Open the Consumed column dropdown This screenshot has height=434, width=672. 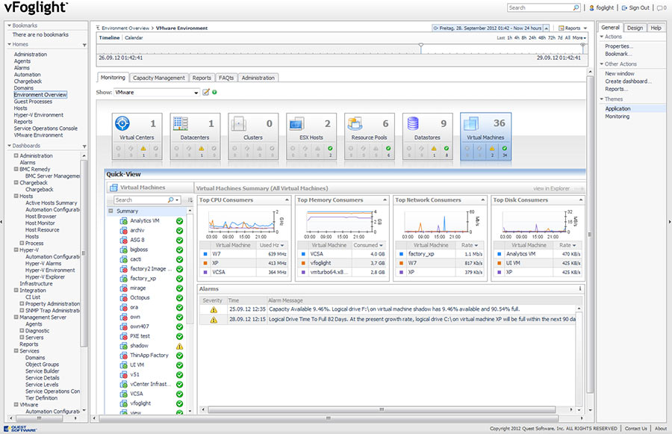381,245
